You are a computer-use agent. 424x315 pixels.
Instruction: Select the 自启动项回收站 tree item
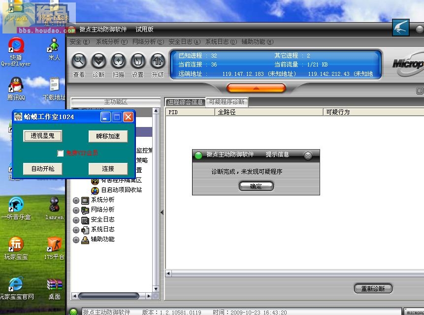pyautogui.click(x=122, y=190)
